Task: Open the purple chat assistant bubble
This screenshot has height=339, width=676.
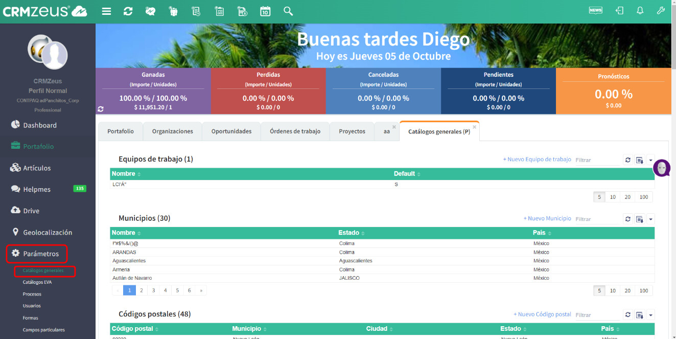Action: [x=662, y=168]
